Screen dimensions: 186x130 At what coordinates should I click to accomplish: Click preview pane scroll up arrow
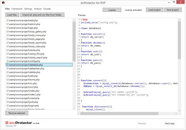[179, 20]
